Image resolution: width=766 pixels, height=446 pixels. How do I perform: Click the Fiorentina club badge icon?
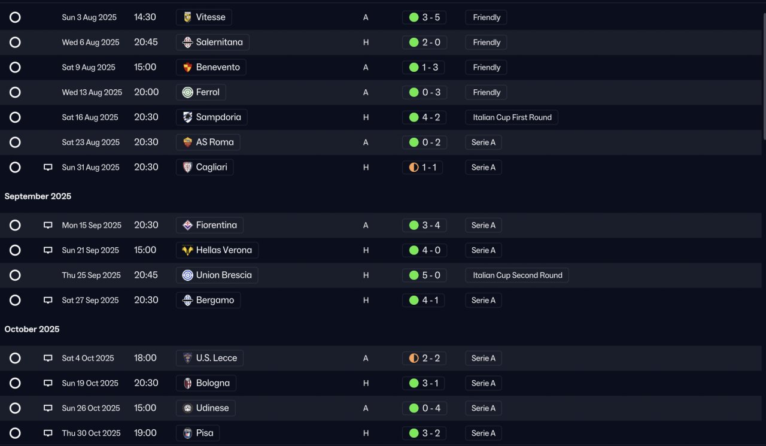[x=187, y=226]
